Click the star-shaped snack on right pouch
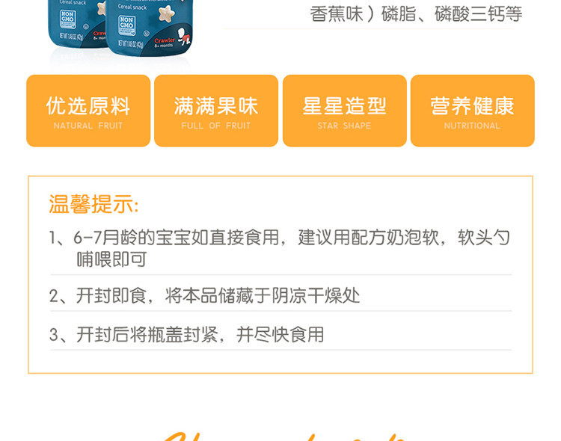 click(167, 14)
